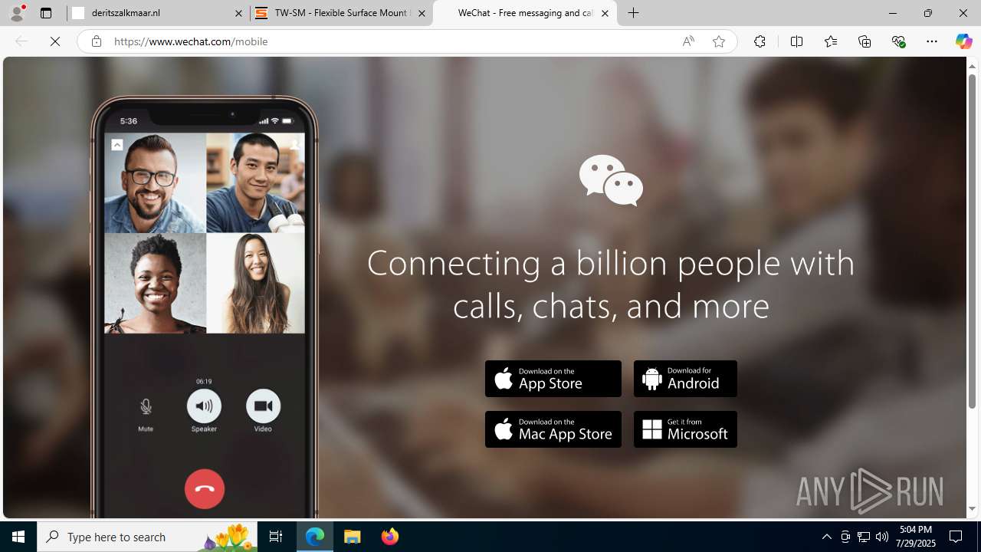Open tab actions menu icon
Image resolution: width=981 pixels, height=552 pixels.
(46, 13)
